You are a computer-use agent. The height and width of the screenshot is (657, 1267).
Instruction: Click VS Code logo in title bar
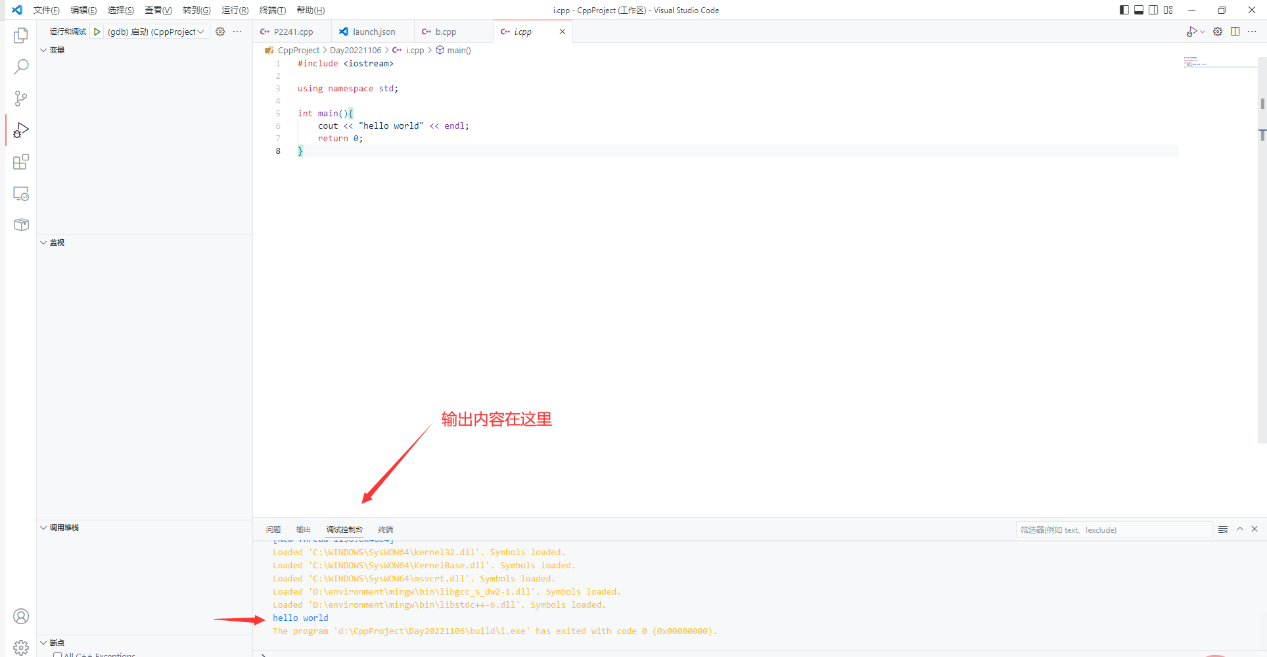coord(17,10)
